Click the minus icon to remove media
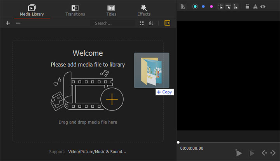This screenshot has width=280, height=161. coord(18,23)
